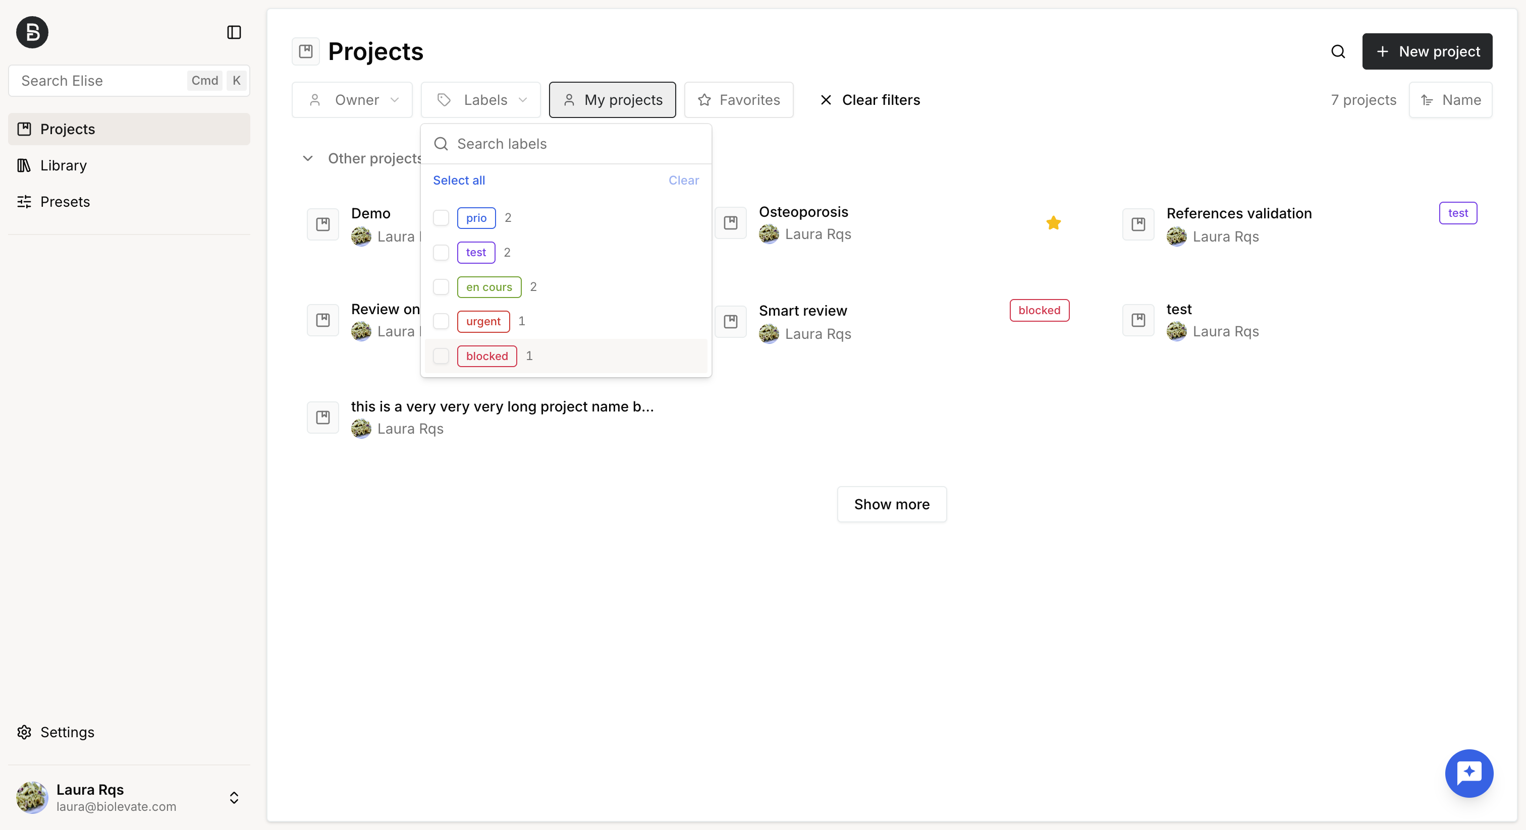
Task: Click the blocked tag on Smart review
Action: point(1039,310)
